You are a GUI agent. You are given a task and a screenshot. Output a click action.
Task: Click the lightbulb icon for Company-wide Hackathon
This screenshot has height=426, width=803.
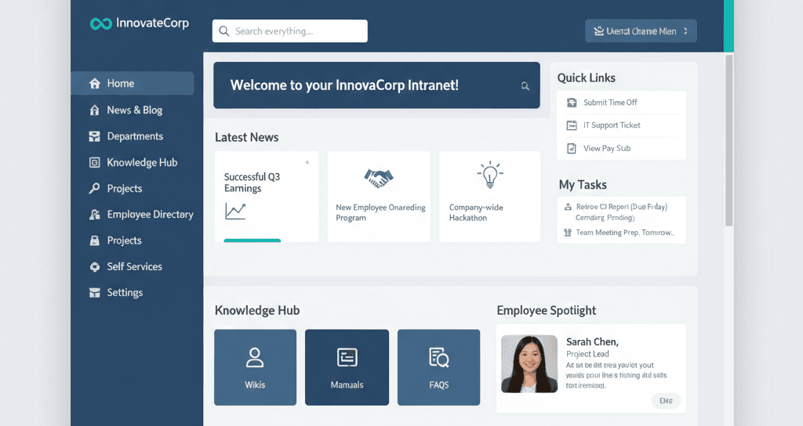(489, 175)
